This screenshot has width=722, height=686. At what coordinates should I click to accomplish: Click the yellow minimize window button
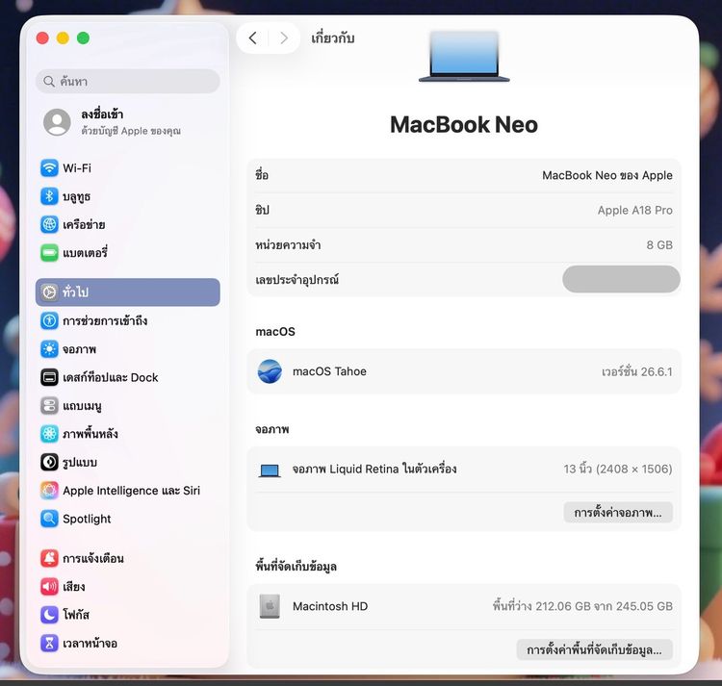(63, 38)
